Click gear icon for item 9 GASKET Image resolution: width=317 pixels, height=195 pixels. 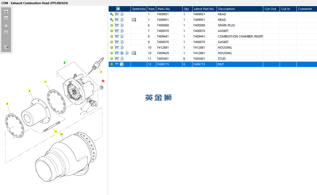(112, 42)
